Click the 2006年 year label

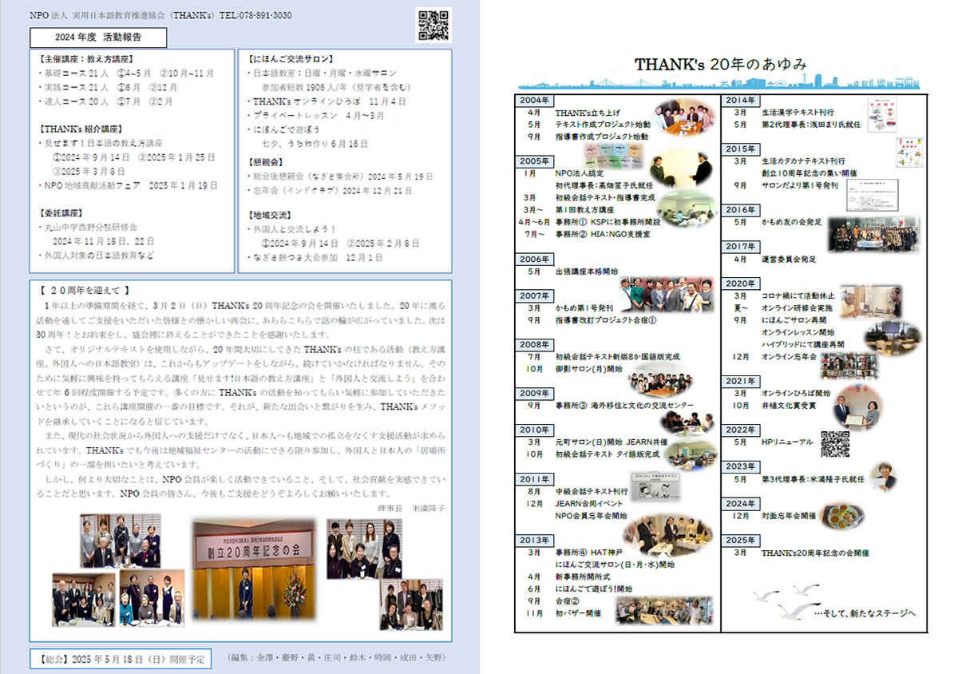[533, 260]
